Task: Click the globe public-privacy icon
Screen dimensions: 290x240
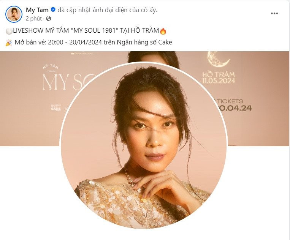Action: 48,19
